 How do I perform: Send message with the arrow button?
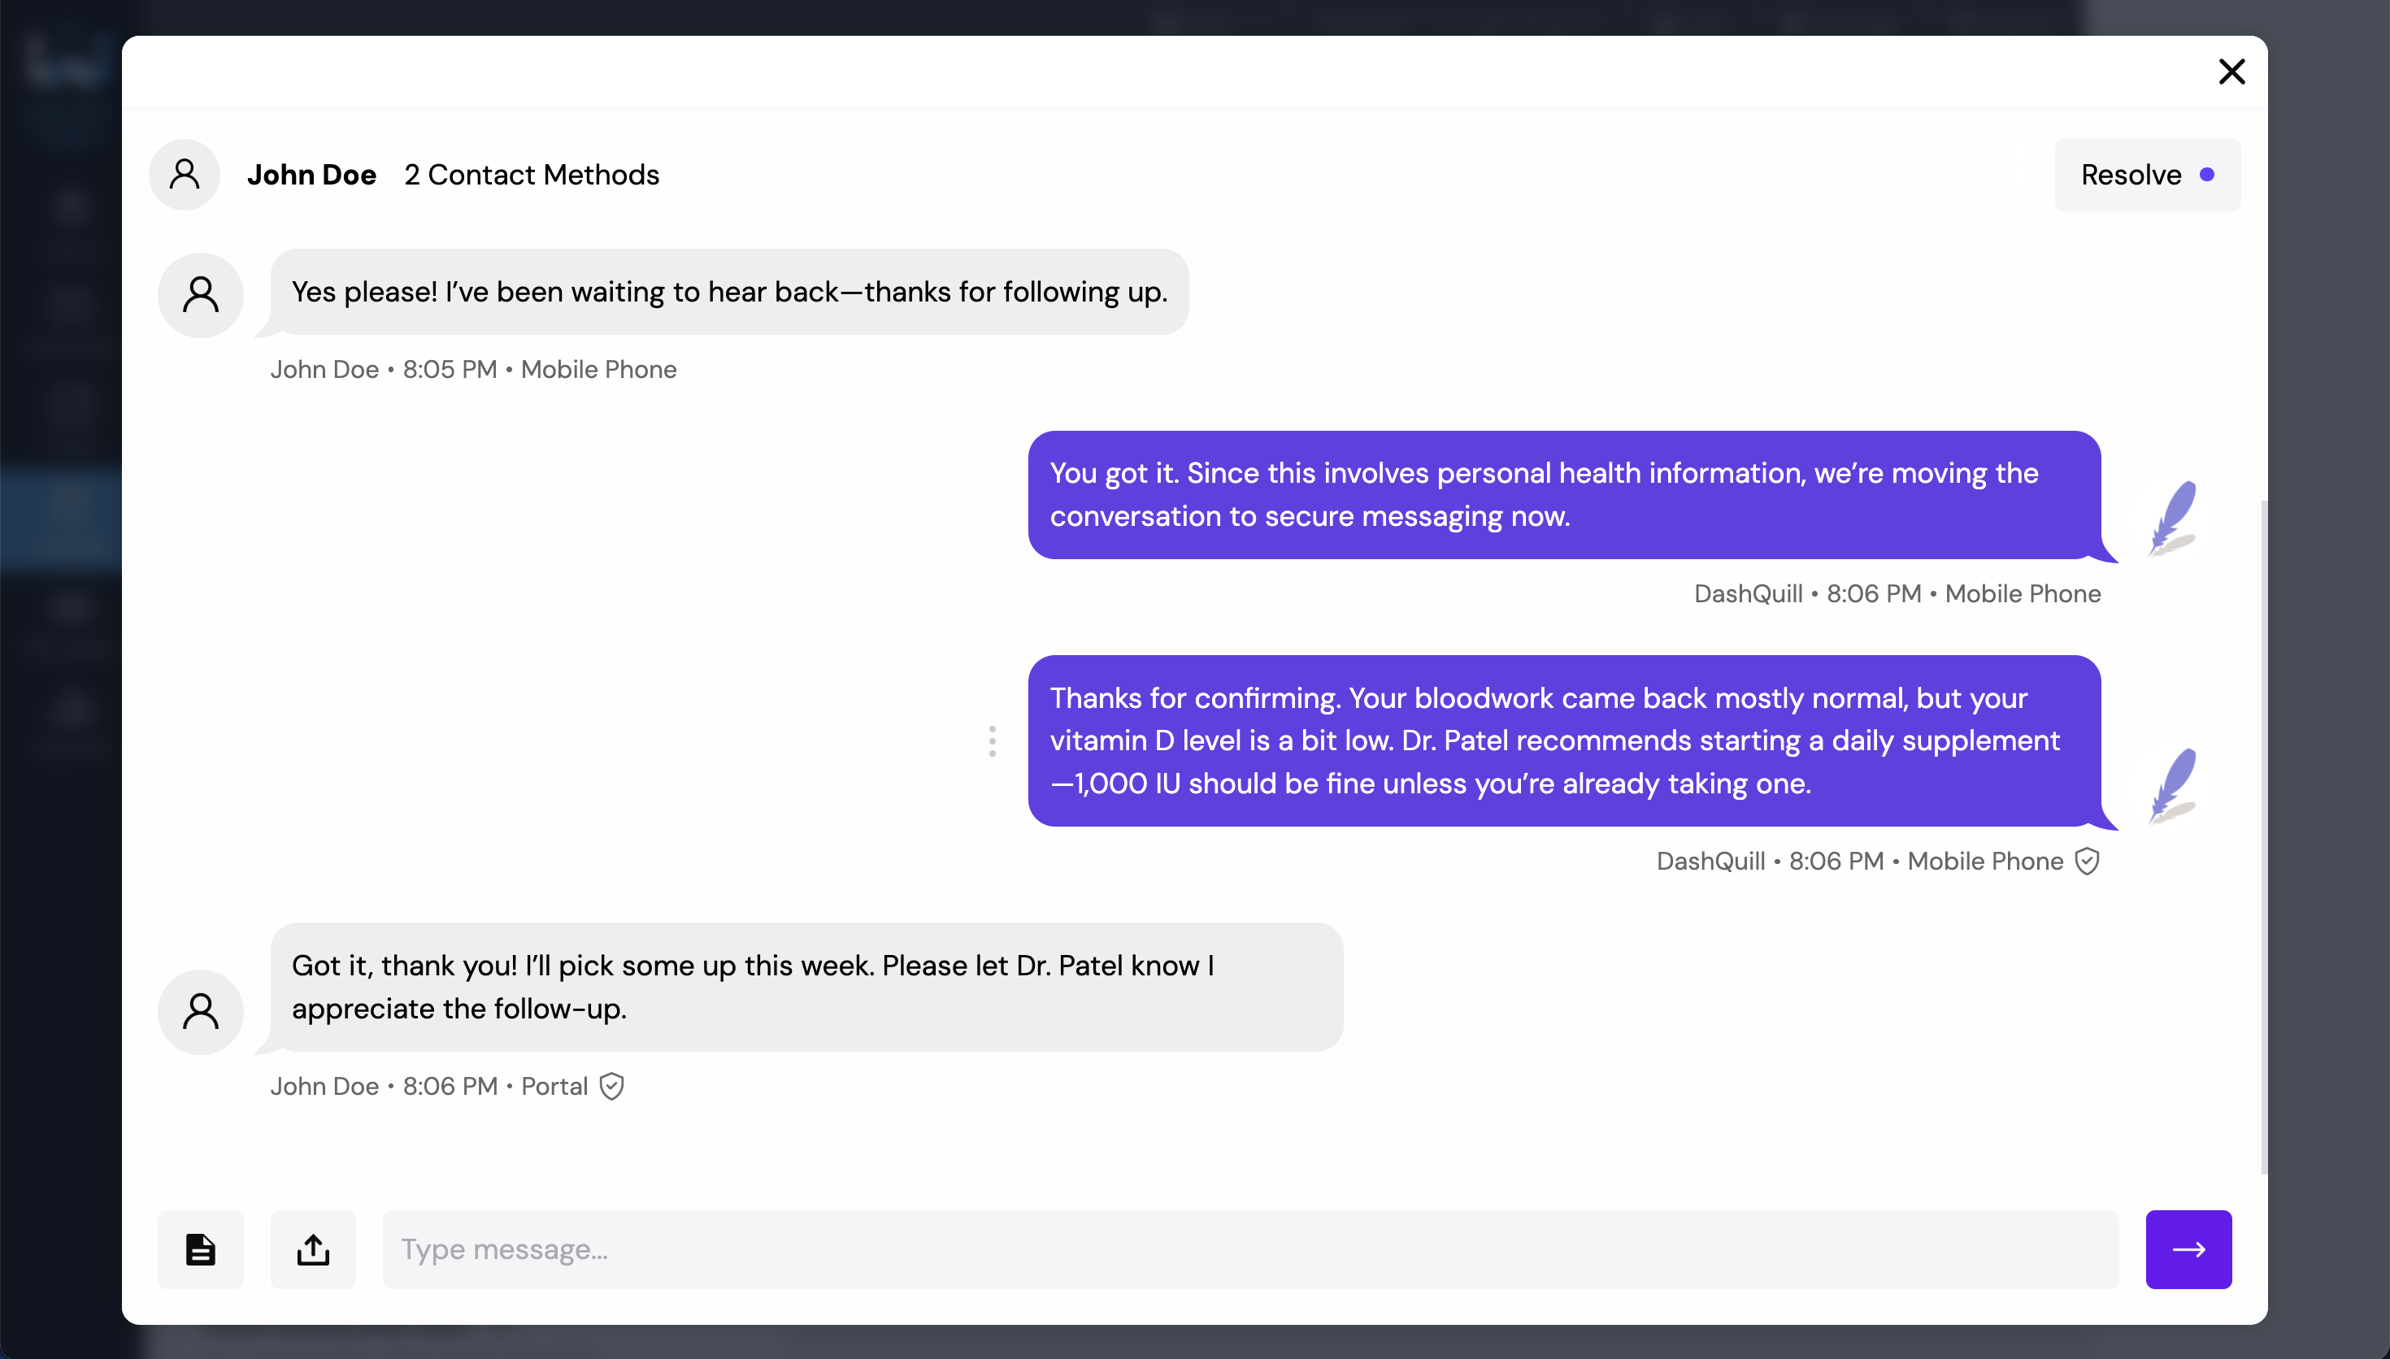click(2188, 1248)
